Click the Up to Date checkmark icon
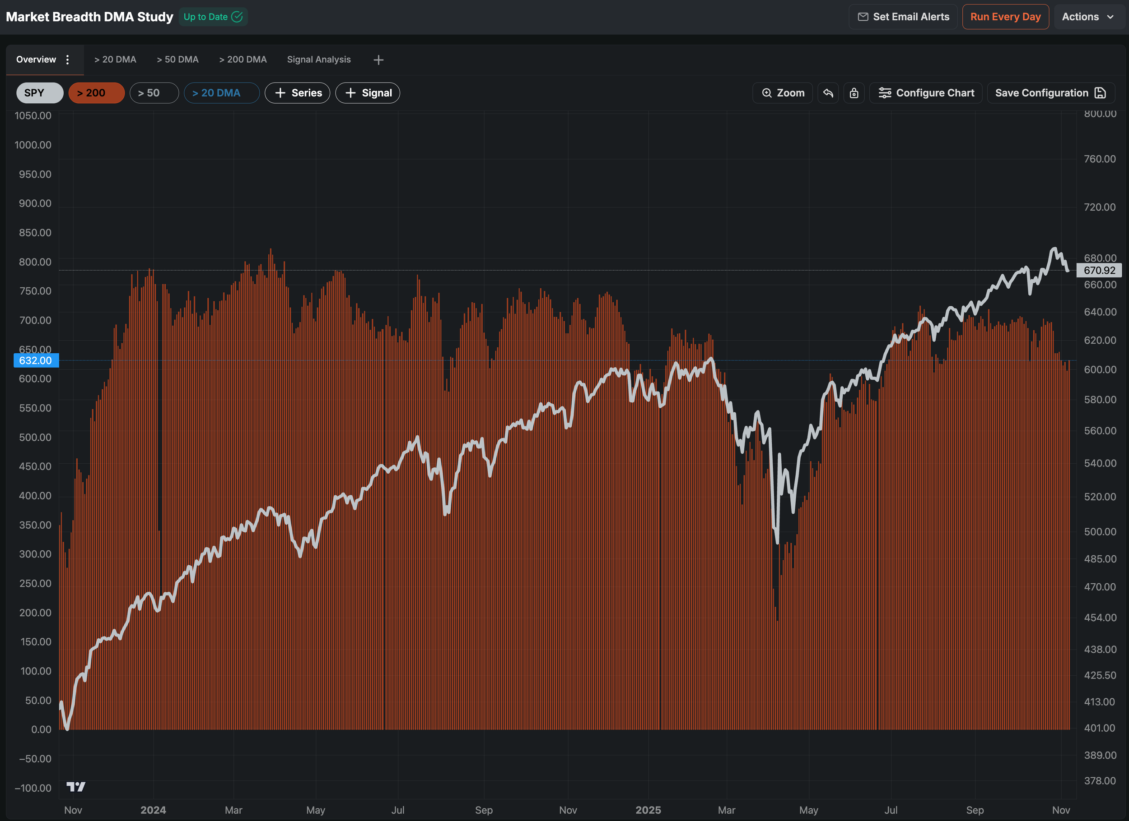Screen dimensions: 1129x821 click(238, 17)
